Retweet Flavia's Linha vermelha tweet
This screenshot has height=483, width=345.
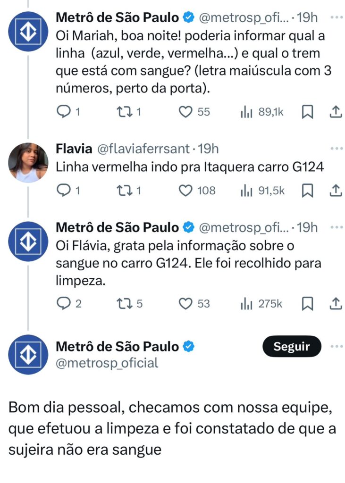coord(125,190)
